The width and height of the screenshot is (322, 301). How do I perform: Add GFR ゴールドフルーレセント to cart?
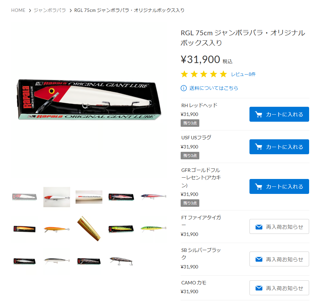pos(279,186)
